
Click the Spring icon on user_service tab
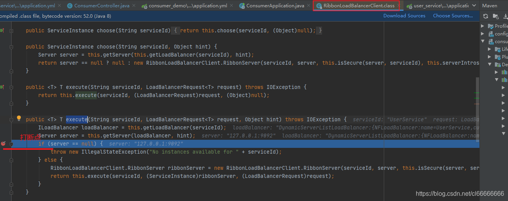click(409, 6)
